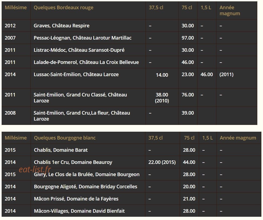The width and height of the screenshot is (263, 220).
Task: Click the 20.00 price for Bourgogne Aligoté
Action: [x=189, y=187]
